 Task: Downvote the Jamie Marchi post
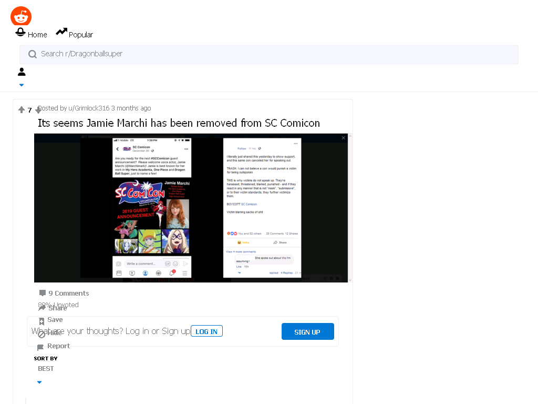coord(38,110)
